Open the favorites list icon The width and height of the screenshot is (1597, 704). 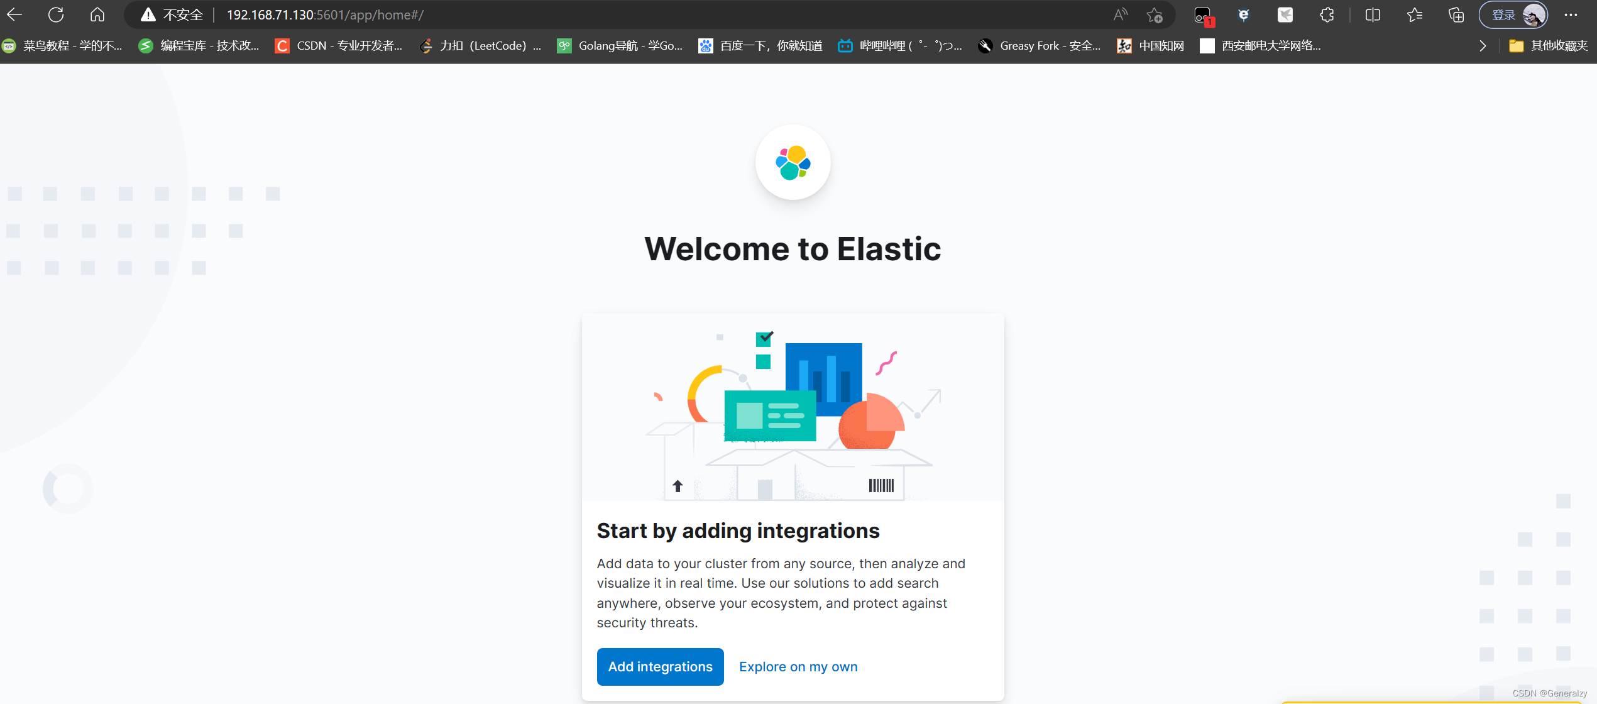pos(1415,14)
